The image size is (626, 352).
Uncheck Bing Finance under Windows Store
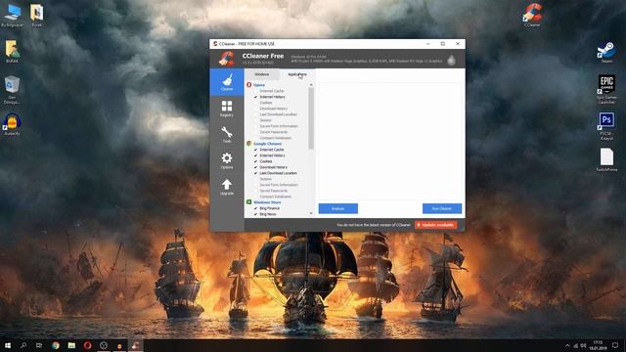(x=256, y=208)
